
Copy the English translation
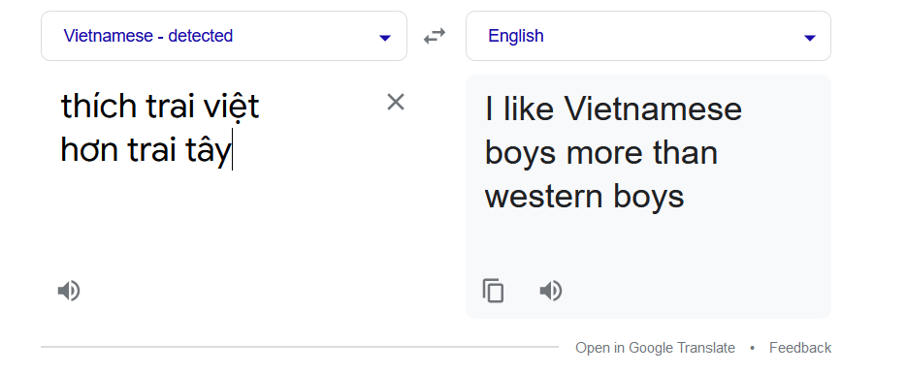tap(494, 291)
